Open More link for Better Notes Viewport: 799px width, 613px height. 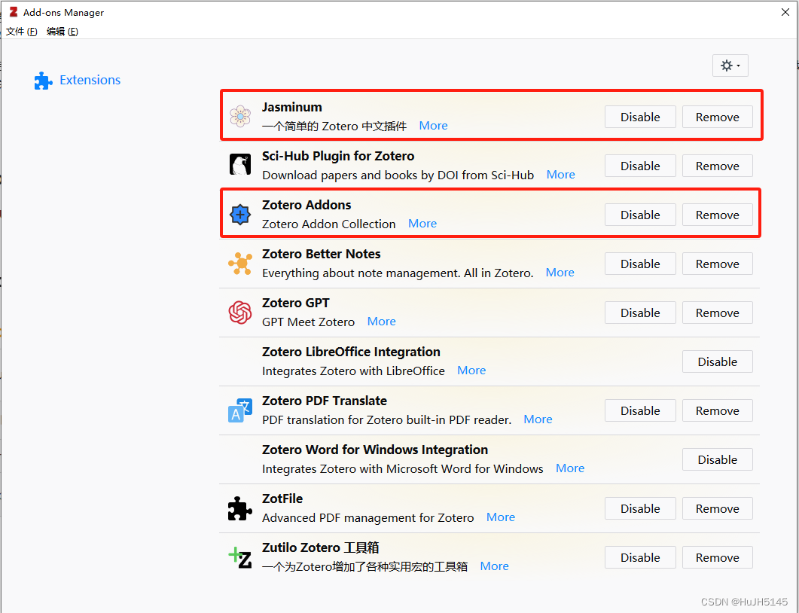coord(560,272)
